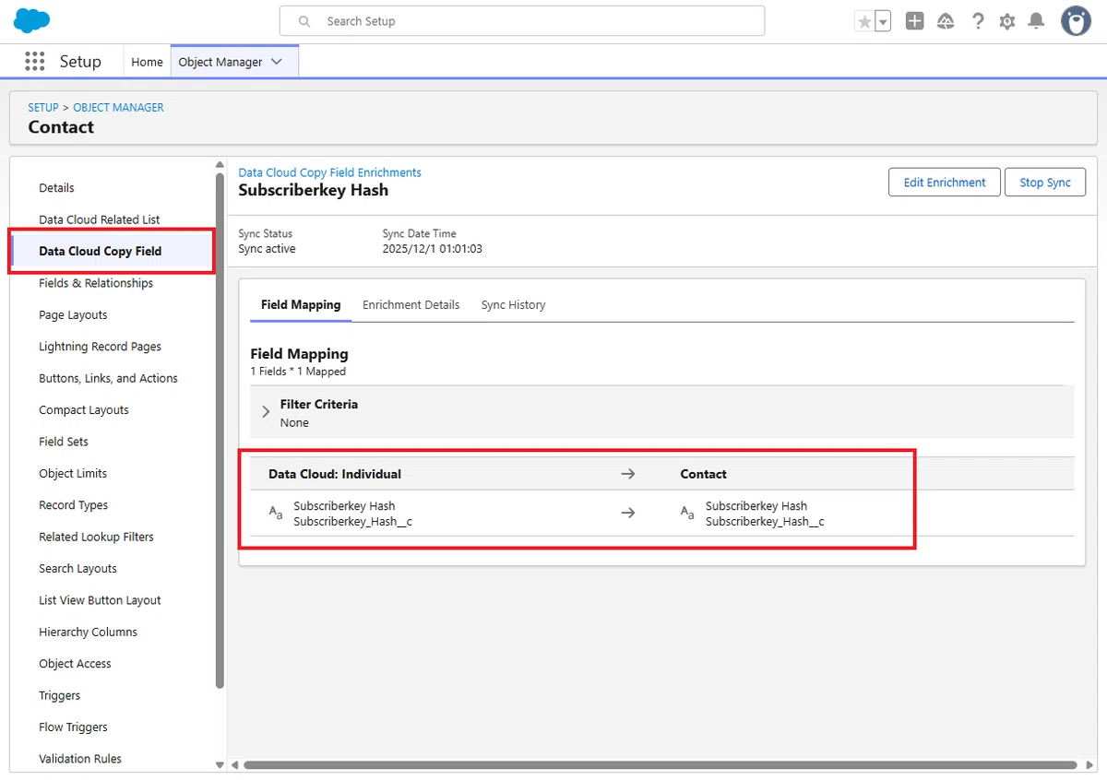Open Data Cloud Related List in sidebar

click(x=100, y=219)
